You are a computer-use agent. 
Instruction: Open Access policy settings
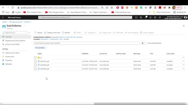tap(10, 57)
